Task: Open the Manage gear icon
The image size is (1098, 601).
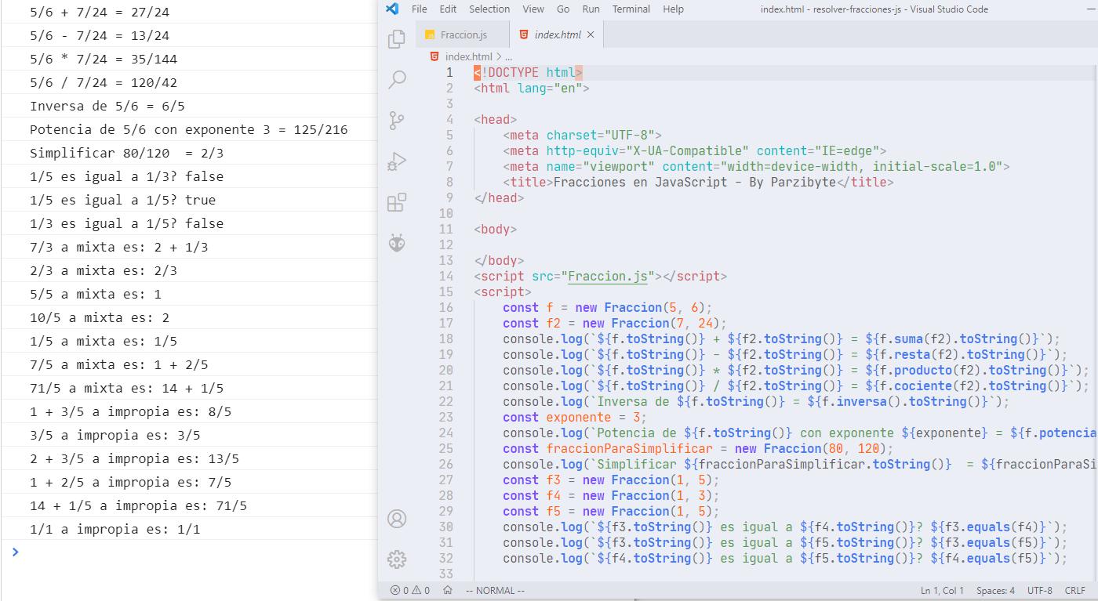Action: [x=397, y=559]
